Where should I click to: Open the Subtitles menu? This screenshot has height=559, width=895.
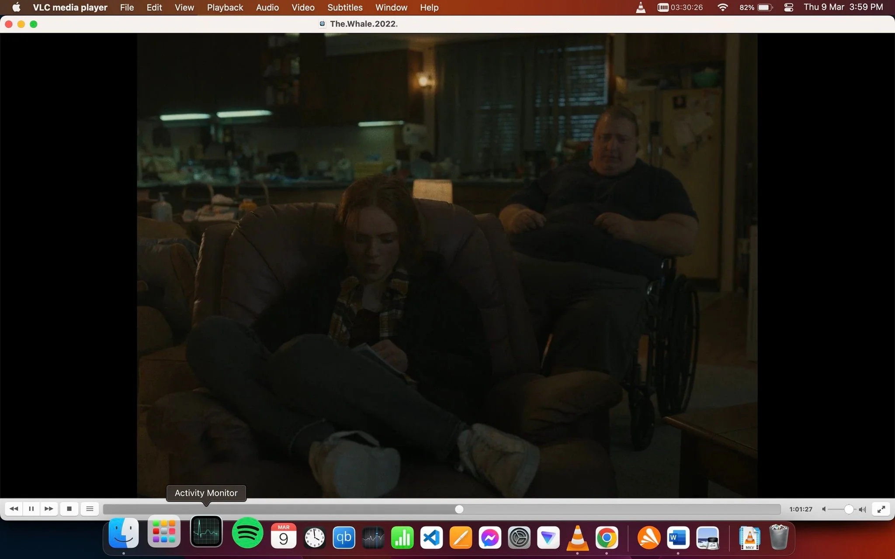[x=345, y=7]
